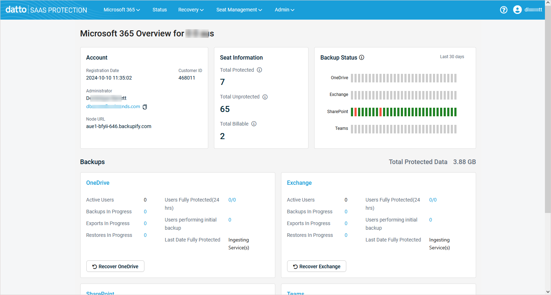Open the SharePoint backups heading link
551x295 pixels.
pyautogui.click(x=100, y=293)
